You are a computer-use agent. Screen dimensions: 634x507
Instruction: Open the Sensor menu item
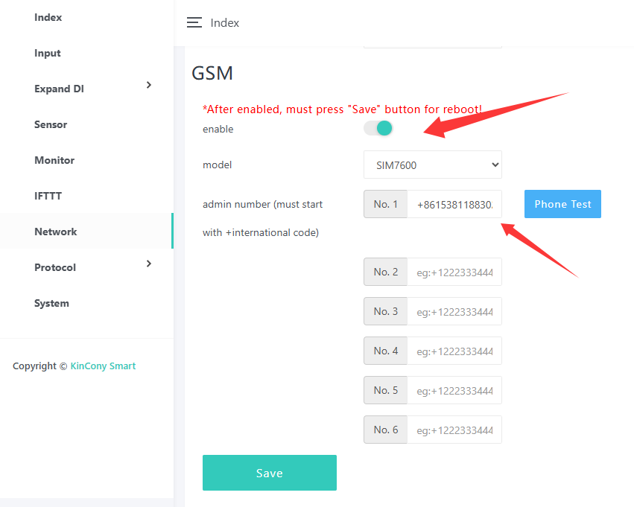click(x=51, y=124)
